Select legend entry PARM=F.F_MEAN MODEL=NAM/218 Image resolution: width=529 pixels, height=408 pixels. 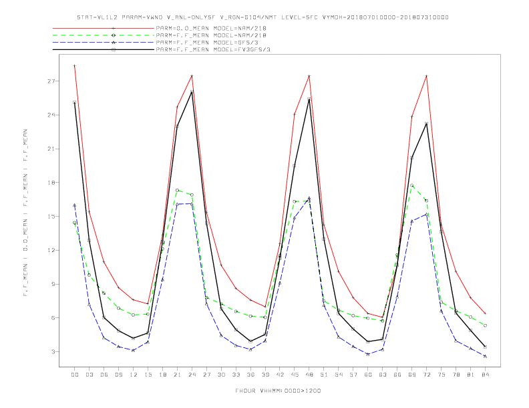(x=211, y=35)
